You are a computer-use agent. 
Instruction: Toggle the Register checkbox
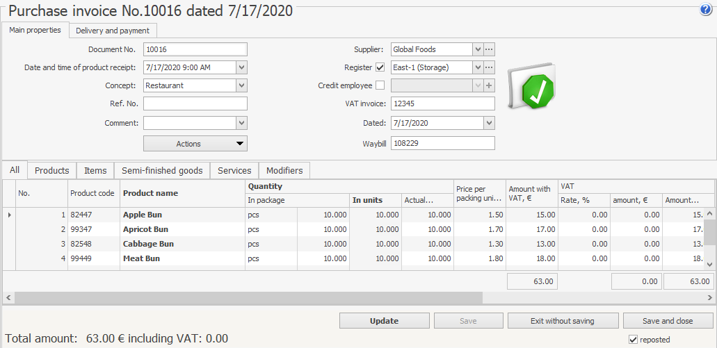click(380, 67)
